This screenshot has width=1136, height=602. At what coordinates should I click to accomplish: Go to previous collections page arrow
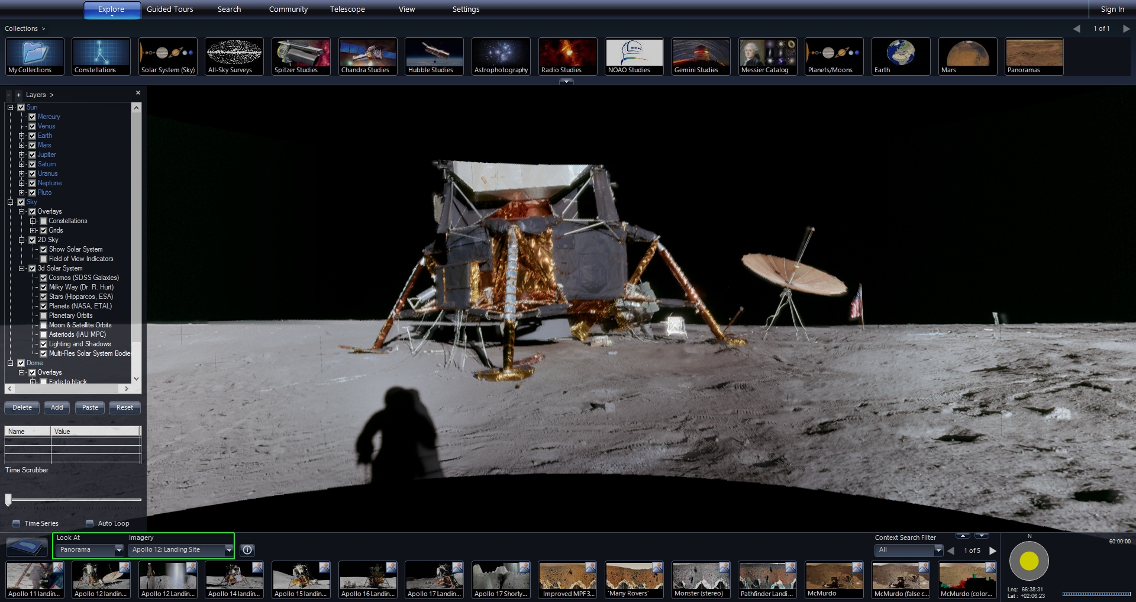(x=1077, y=28)
